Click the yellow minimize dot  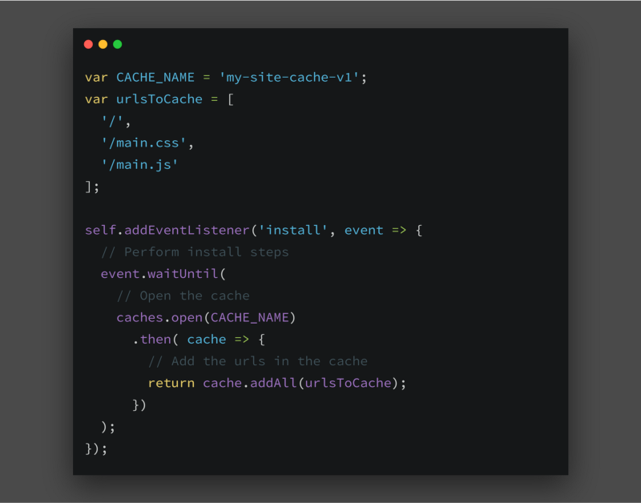103,44
